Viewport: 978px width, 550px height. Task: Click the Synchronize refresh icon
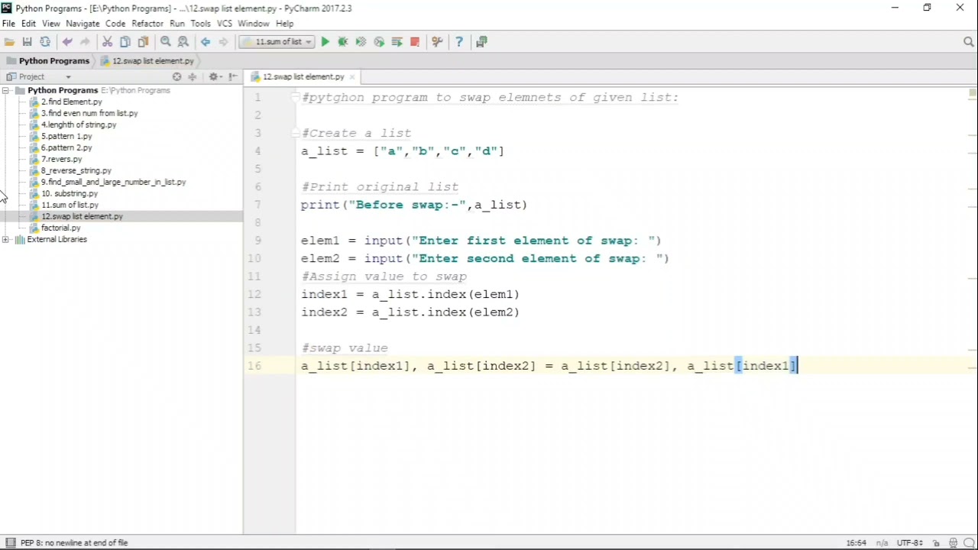[x=45, y=42]
